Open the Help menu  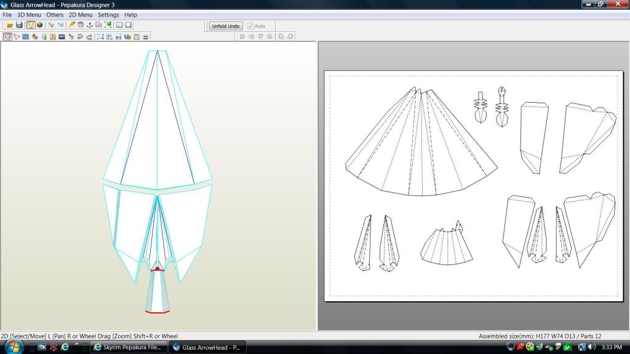click(130, 15)
